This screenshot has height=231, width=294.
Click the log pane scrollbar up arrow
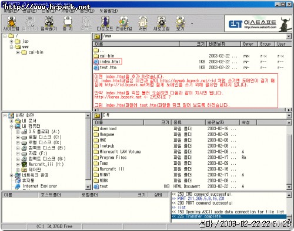pos(289,195)
